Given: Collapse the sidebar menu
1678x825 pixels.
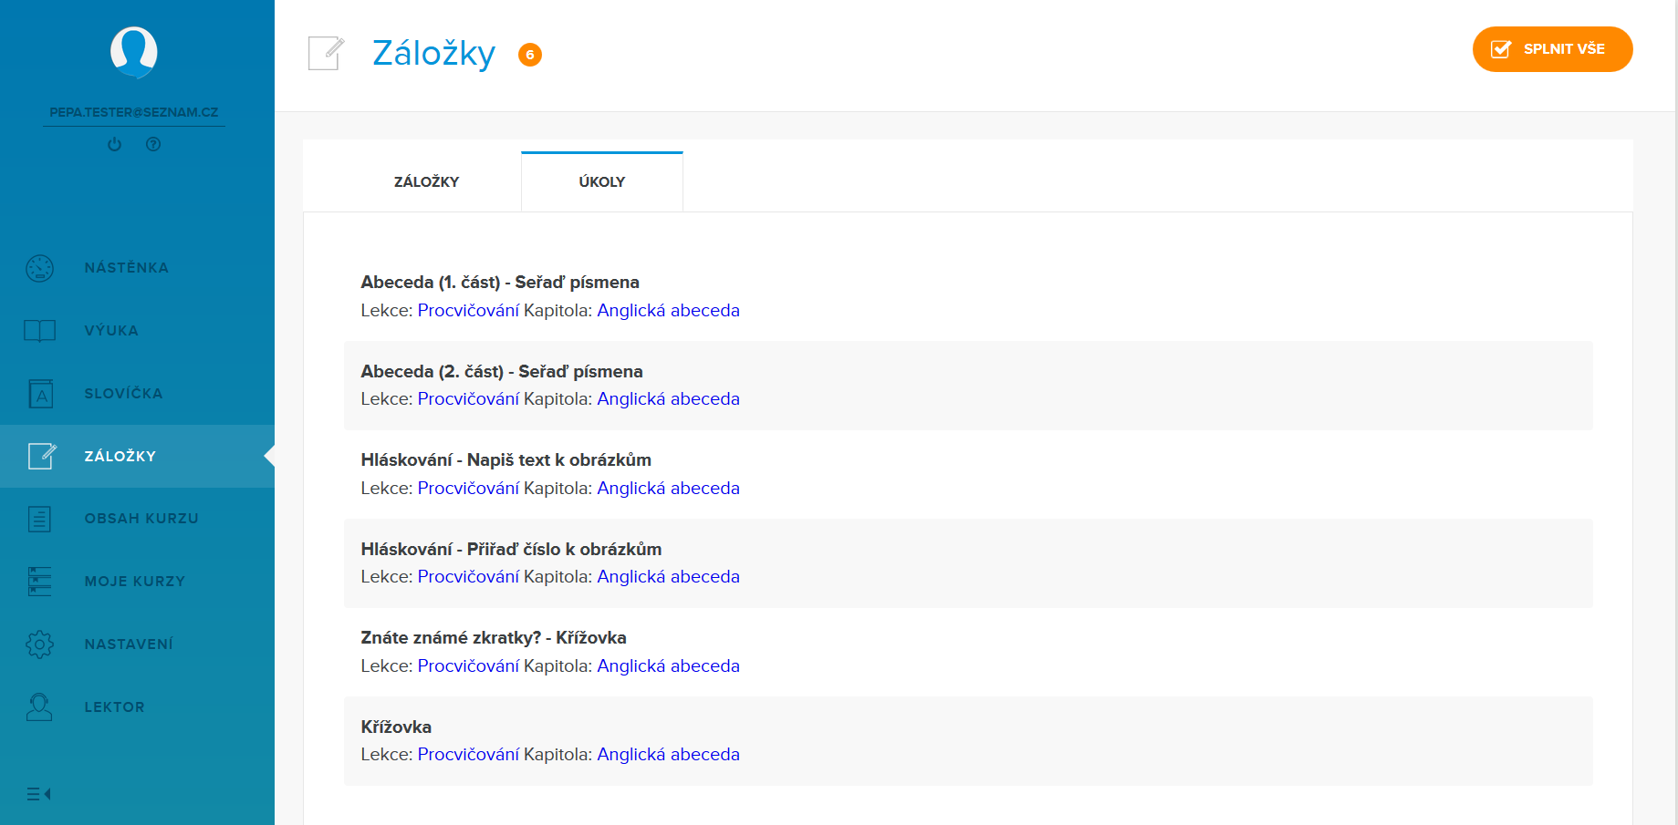Looking at the screenshot, I should (x=39, y=794).
